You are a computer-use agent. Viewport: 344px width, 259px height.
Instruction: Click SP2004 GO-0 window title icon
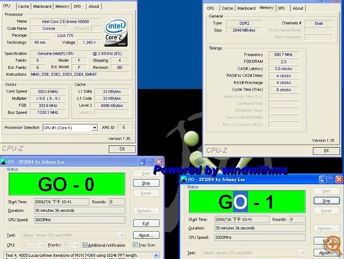(3, 162)
